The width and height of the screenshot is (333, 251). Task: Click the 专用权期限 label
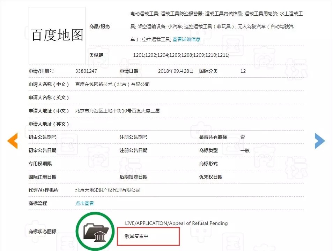tap(40, 164)
